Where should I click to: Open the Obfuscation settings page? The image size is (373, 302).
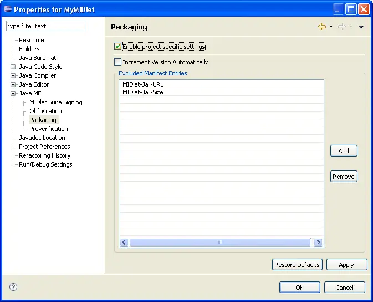pos(45,111)
